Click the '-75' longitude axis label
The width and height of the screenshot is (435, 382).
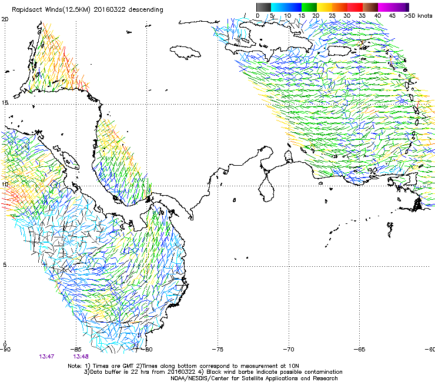217,349
